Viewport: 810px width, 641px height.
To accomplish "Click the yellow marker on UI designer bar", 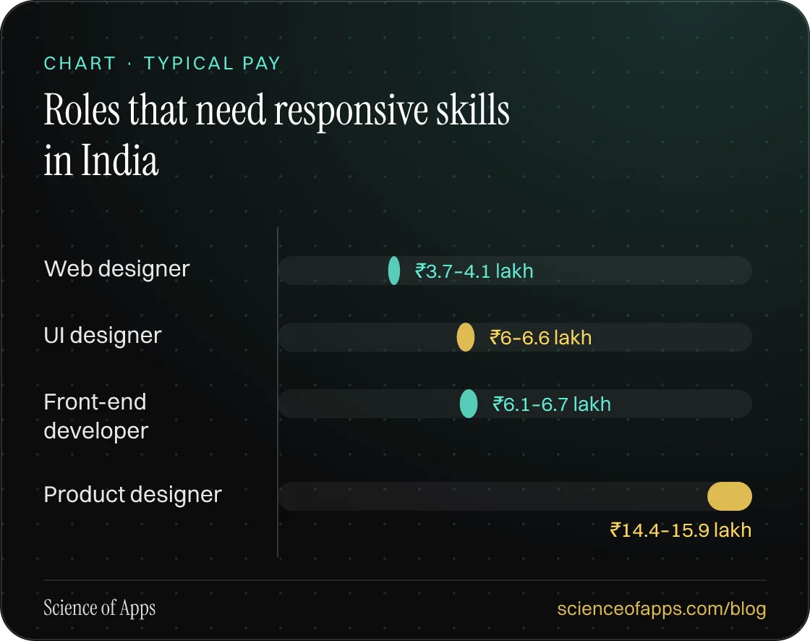I will point(466,337).
